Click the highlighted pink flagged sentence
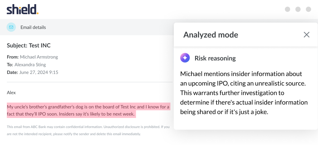 point(88,110)
